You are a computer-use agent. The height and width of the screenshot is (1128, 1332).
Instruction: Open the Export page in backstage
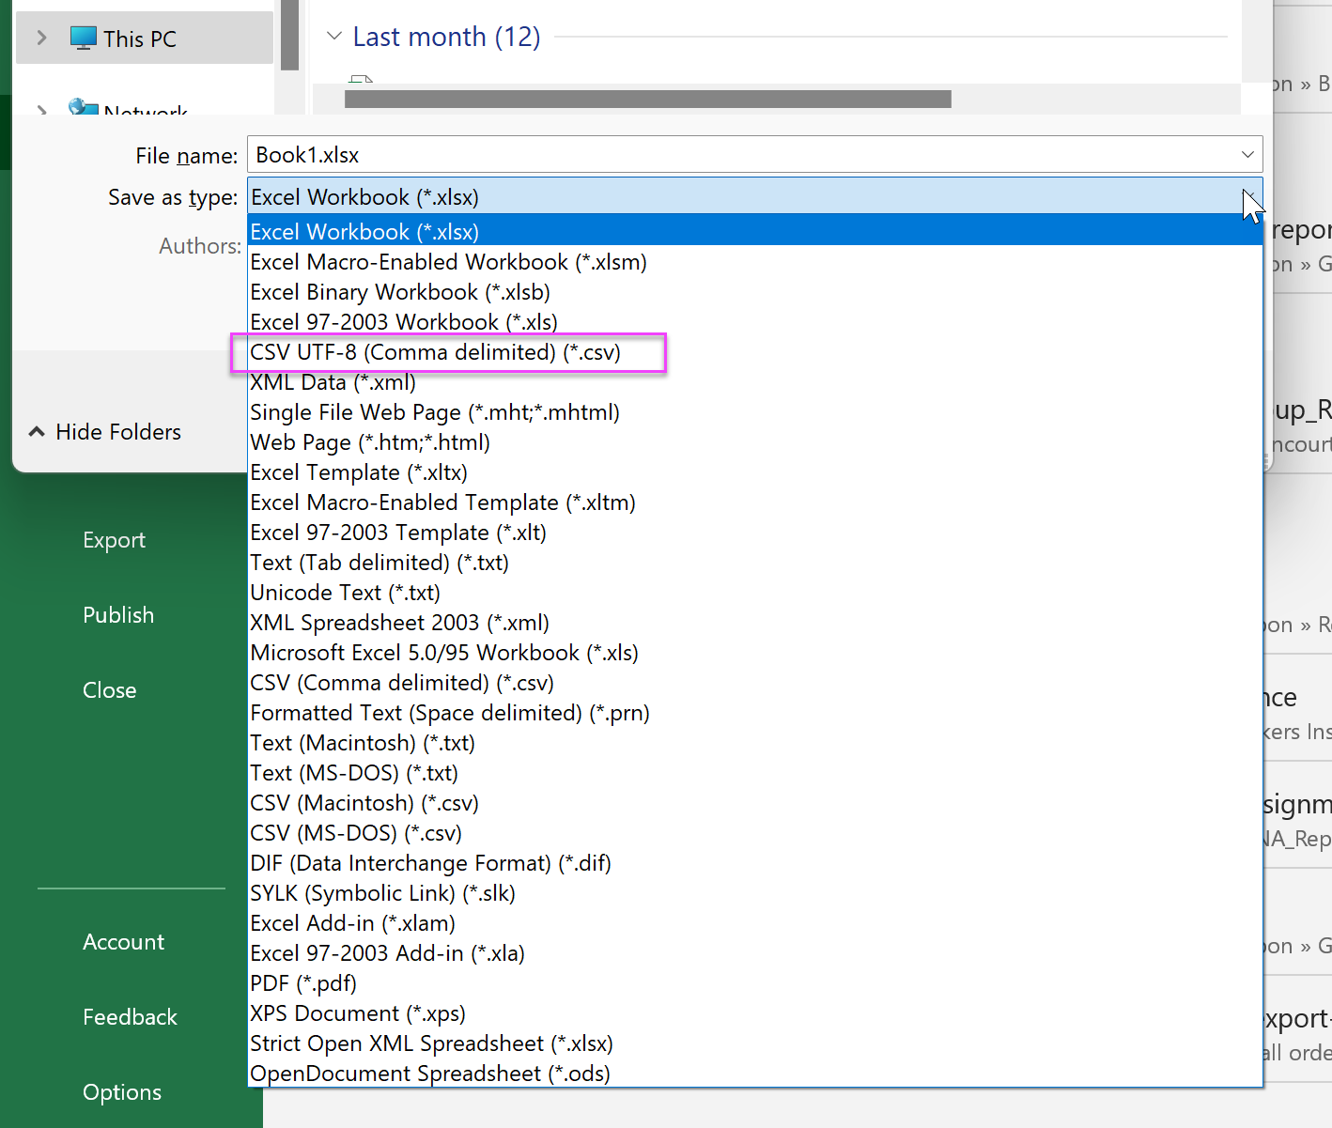tap(114, 540)
